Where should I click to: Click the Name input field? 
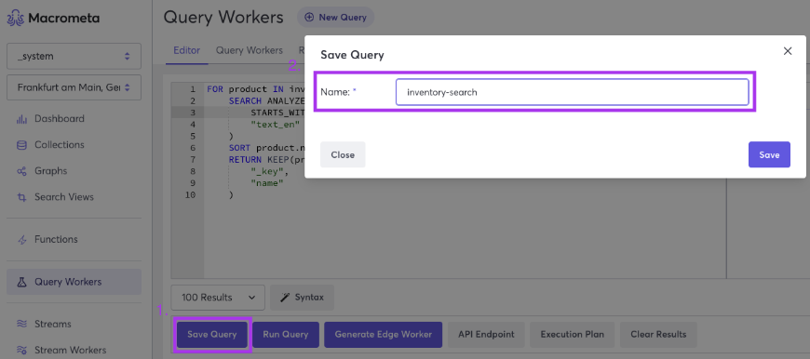(573, 92)
